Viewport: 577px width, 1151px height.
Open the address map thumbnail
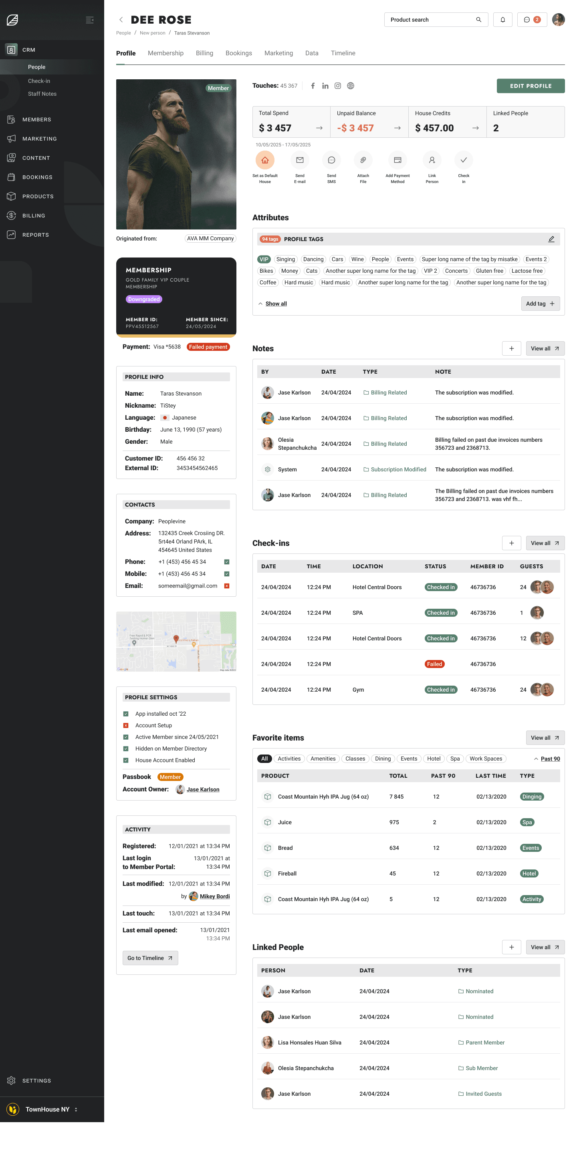[176, 642]
